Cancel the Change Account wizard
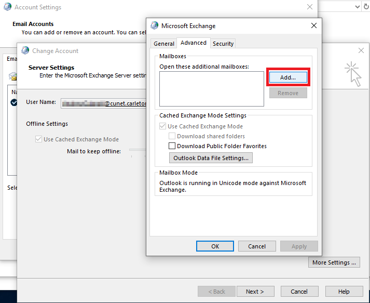This screenshot has height=303, width=370. point(299,292)
